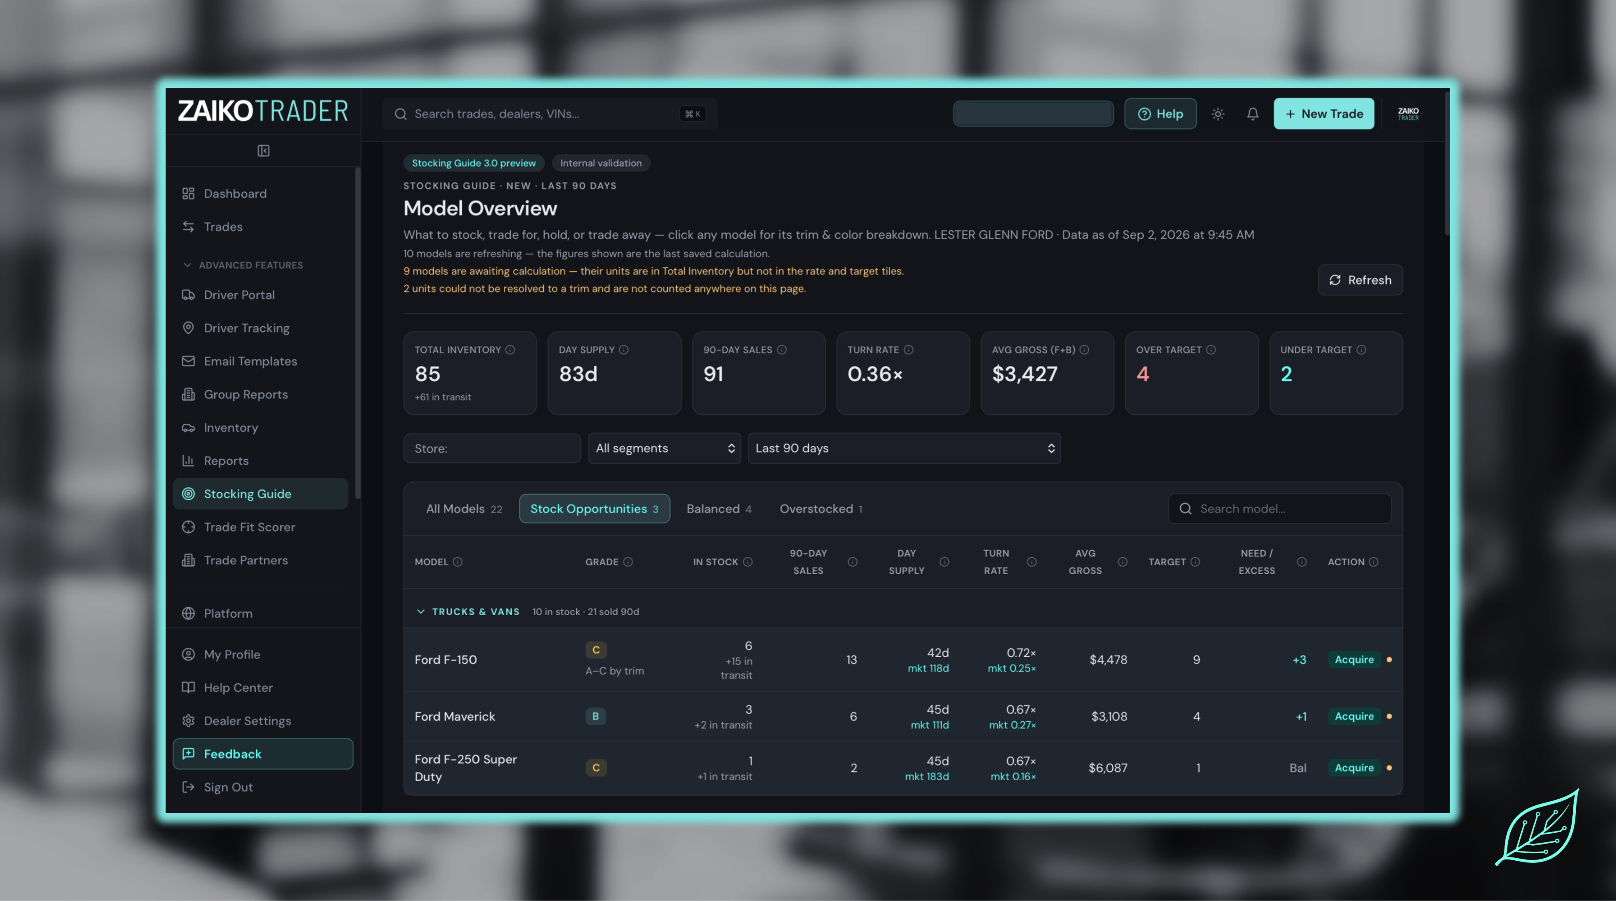Open Reports chart icon item
The height and width of the screenshot is (901, 1616).
coord(260,461)
